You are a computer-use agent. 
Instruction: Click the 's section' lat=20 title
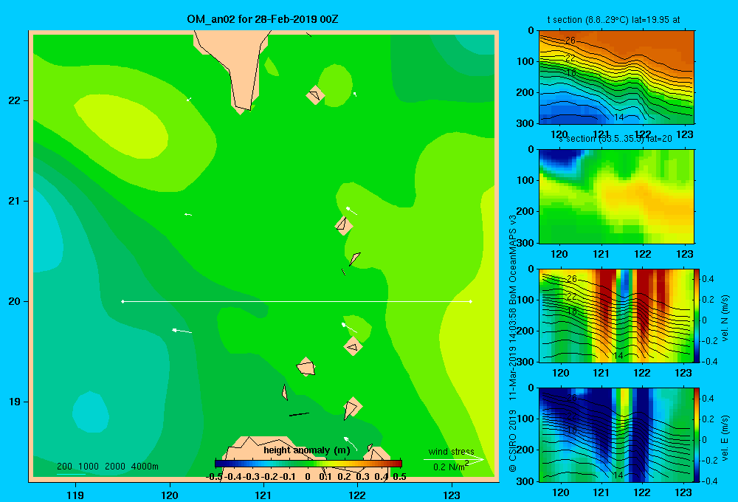tap(615, 139)
